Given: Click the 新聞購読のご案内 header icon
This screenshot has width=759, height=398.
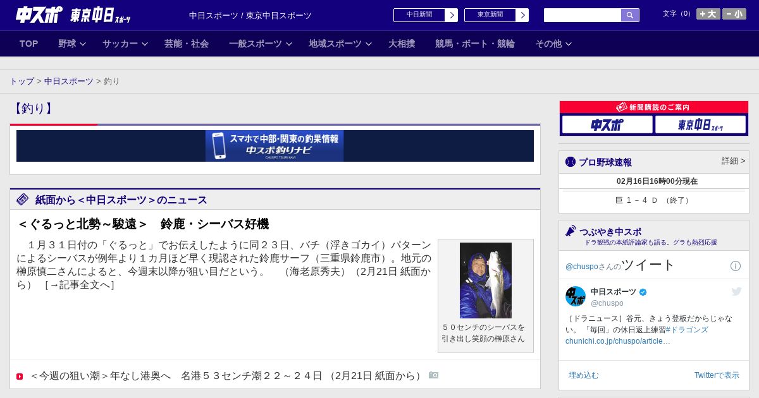Looking at the screenshot, I should 622,107.
